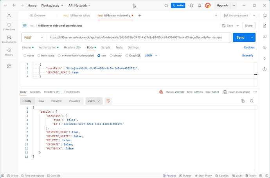Screen dimensions: 270x178
Task: Toggle line wrap icon in response toolbar
Action: 108,101
